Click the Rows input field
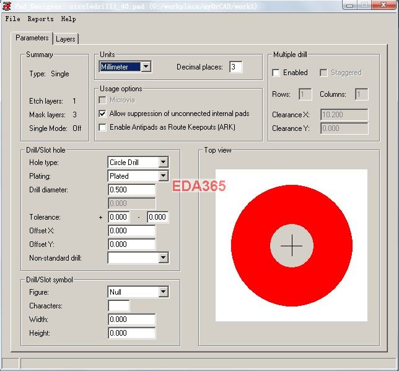Image resolution: width=399 pixels, height=371 pixels. [x=305, y=94]
